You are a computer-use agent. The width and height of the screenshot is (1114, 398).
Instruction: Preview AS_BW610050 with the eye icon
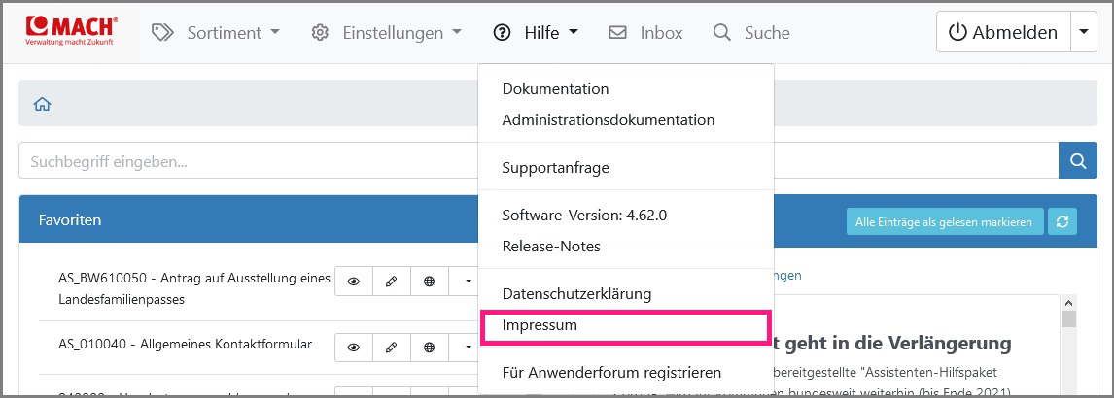[x=354, y=282]
